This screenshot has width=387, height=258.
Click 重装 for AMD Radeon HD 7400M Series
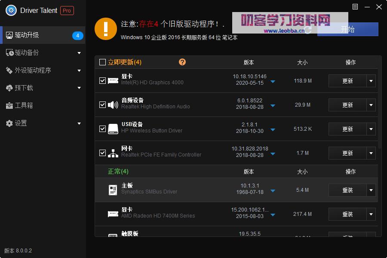347,214
